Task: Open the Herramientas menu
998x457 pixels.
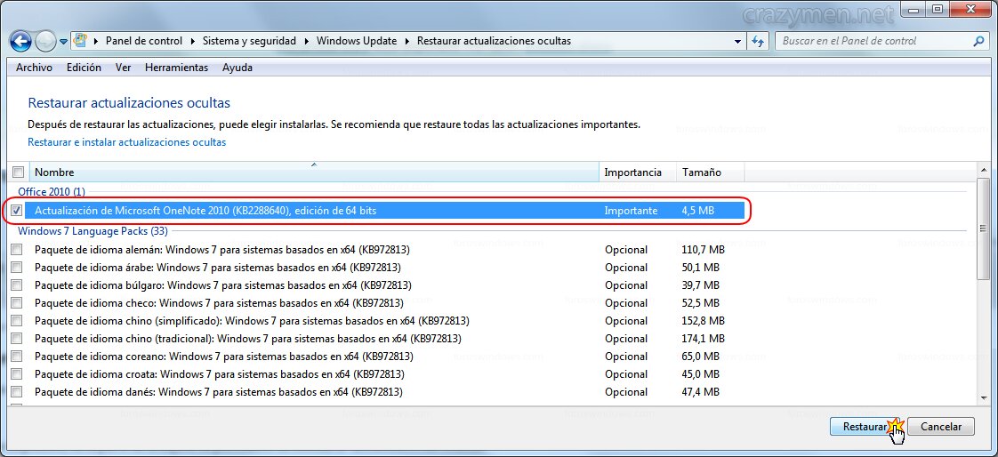Action: 177,68
